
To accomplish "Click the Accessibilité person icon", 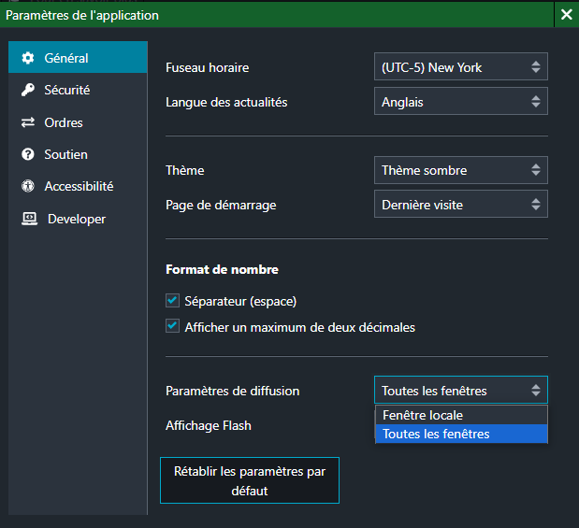I will [27, 186].
